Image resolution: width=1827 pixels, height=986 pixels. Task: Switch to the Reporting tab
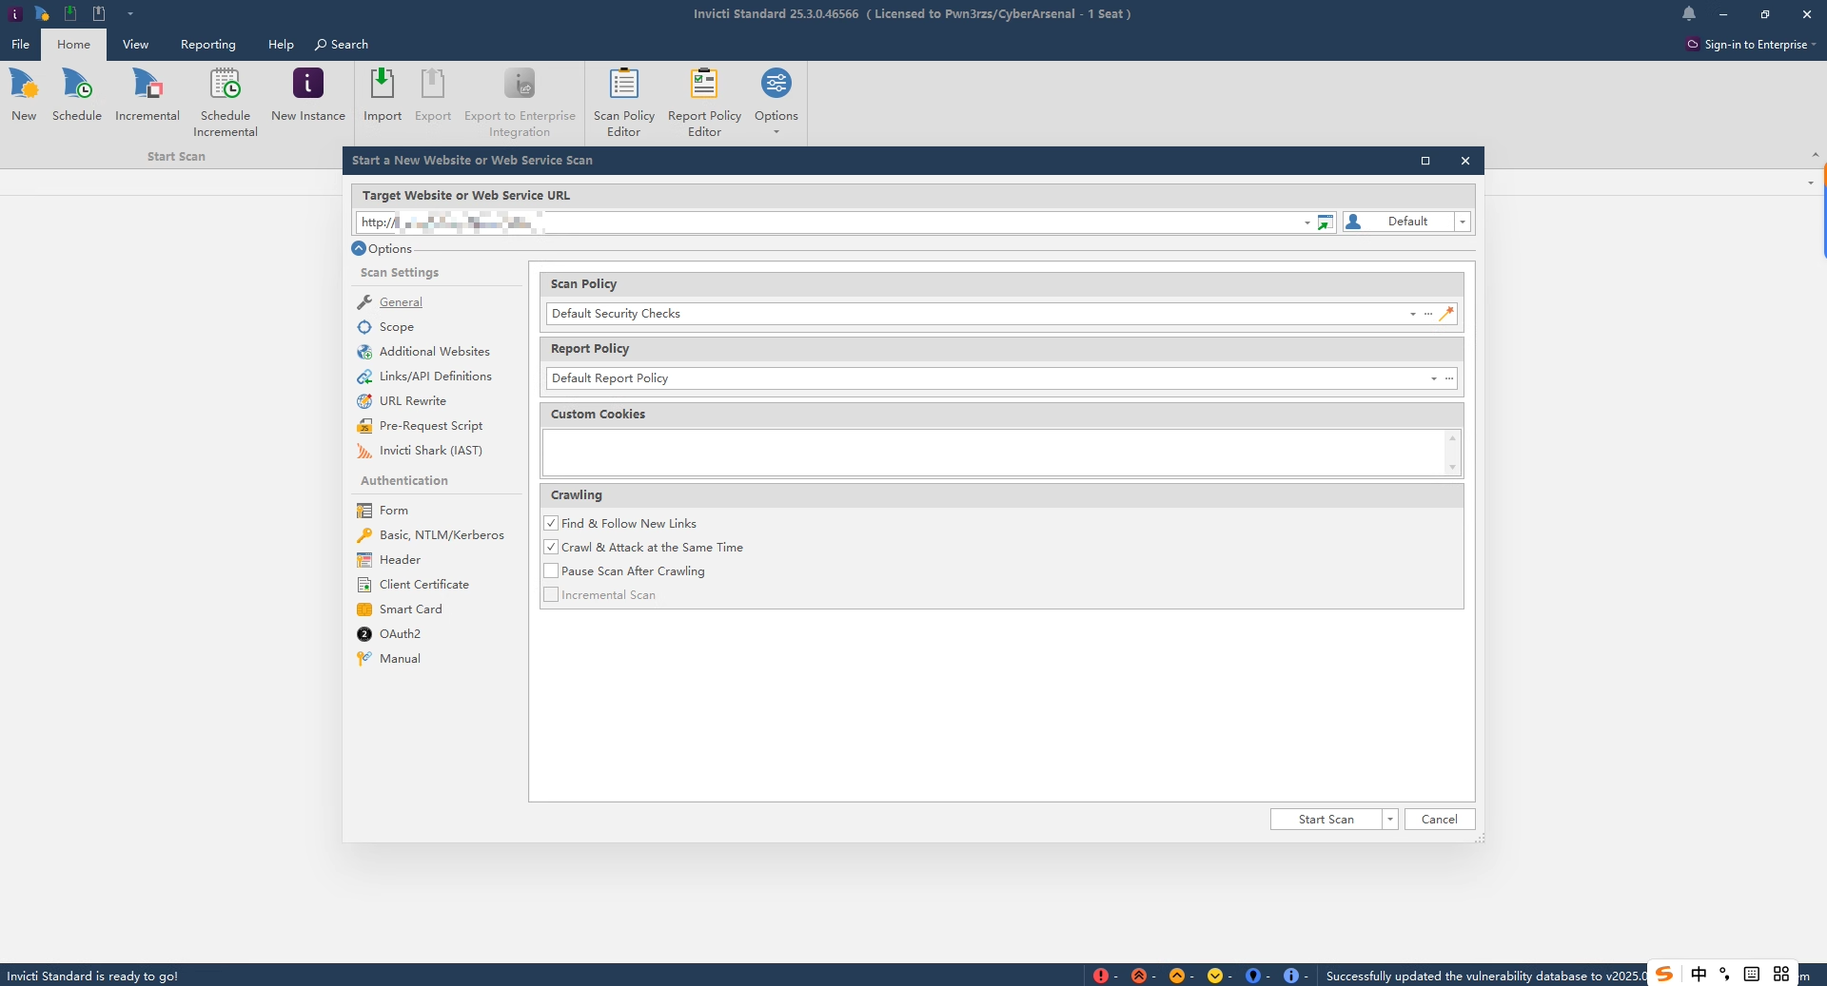(208, 44)
